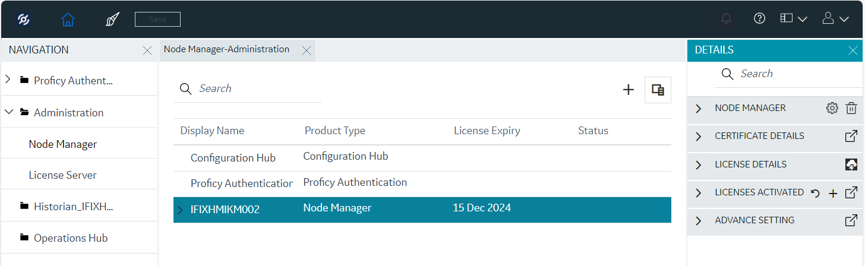Open the design brush icon
The height and width of the screenshot is (266, 865).
click(112, 20)
